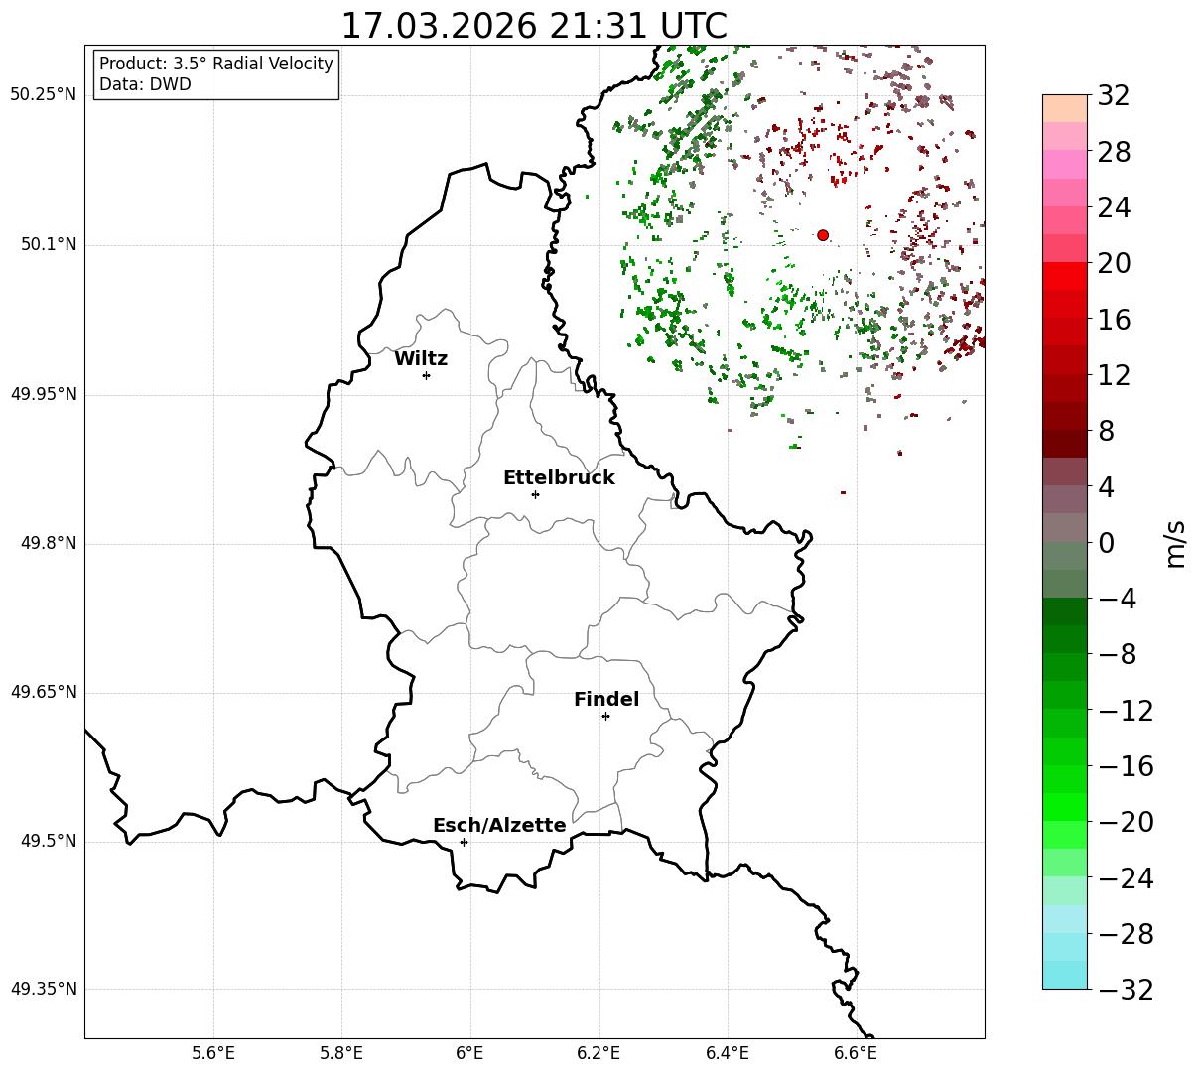The width and height of the screenshot is (1198, 1073).
Task: Pick the bright green colorbar swatch just above −20
Action: pos(1065,807)
